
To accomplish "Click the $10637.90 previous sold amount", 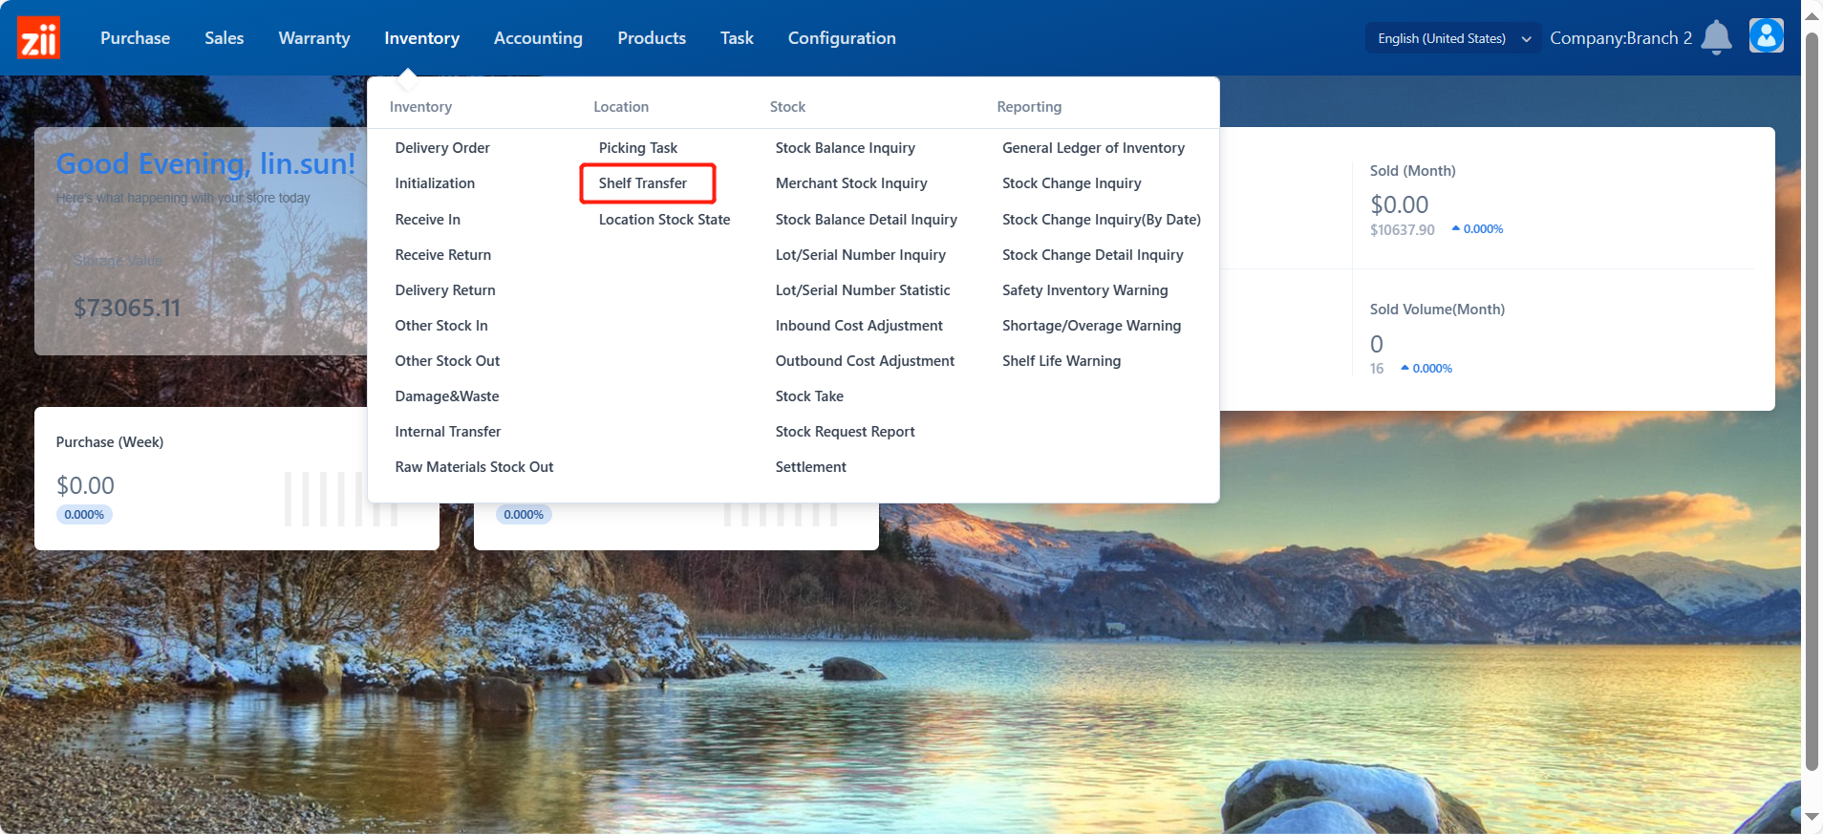I will [x=1403, y=230].
